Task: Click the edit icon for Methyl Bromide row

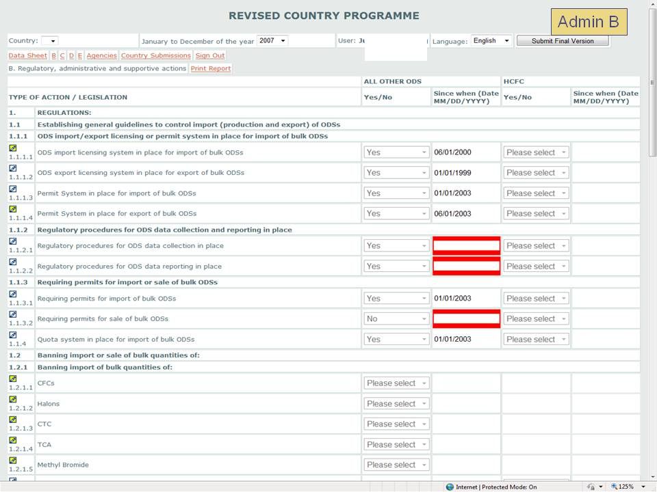Action: (x=13, y=461)
